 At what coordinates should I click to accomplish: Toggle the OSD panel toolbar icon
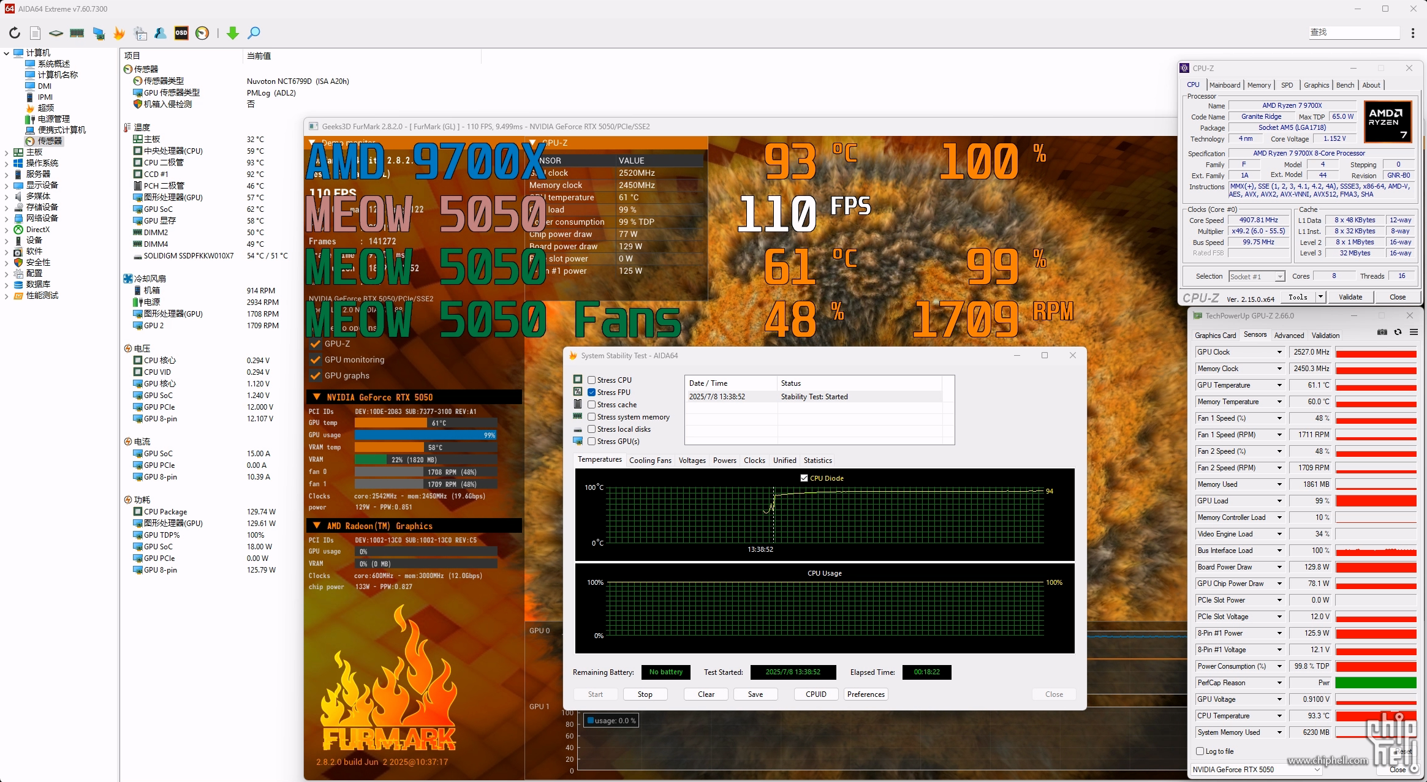tap(181, 33)
